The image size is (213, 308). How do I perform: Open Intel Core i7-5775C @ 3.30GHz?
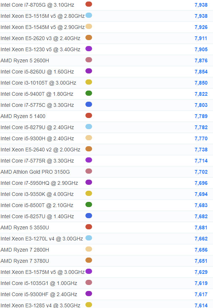(x=37, y=105)
